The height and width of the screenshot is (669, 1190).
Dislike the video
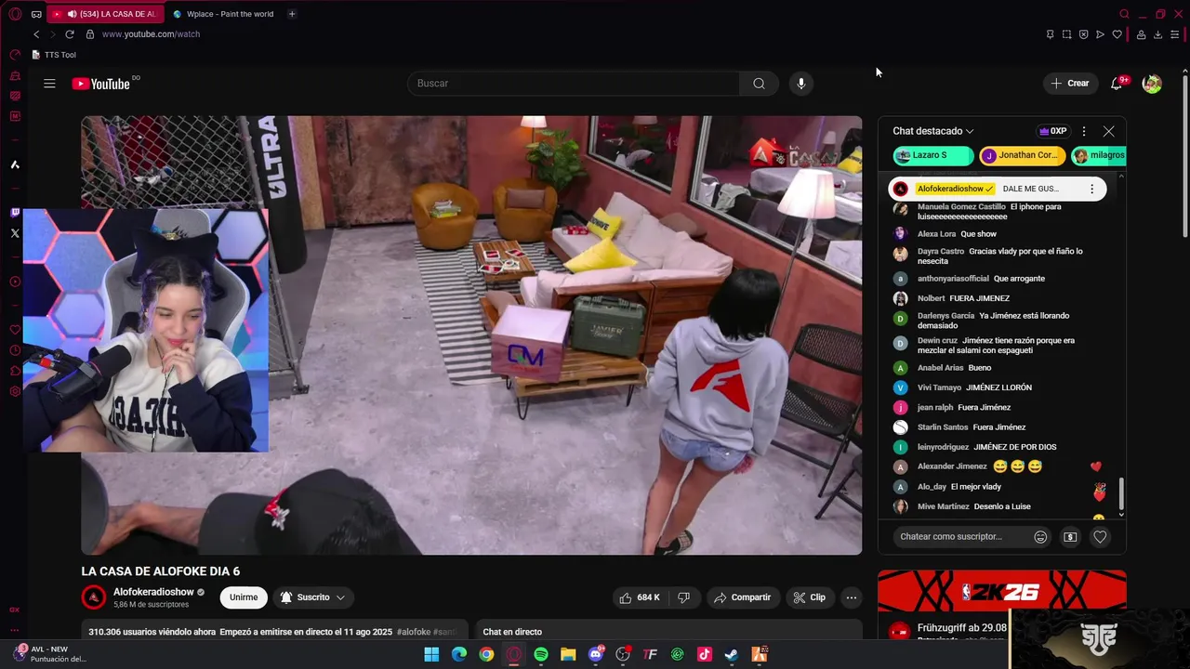pos(683,597)
